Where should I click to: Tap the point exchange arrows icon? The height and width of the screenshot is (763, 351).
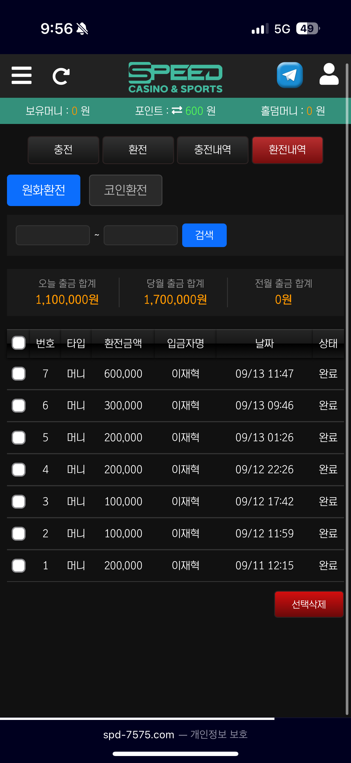coord(177,111)
